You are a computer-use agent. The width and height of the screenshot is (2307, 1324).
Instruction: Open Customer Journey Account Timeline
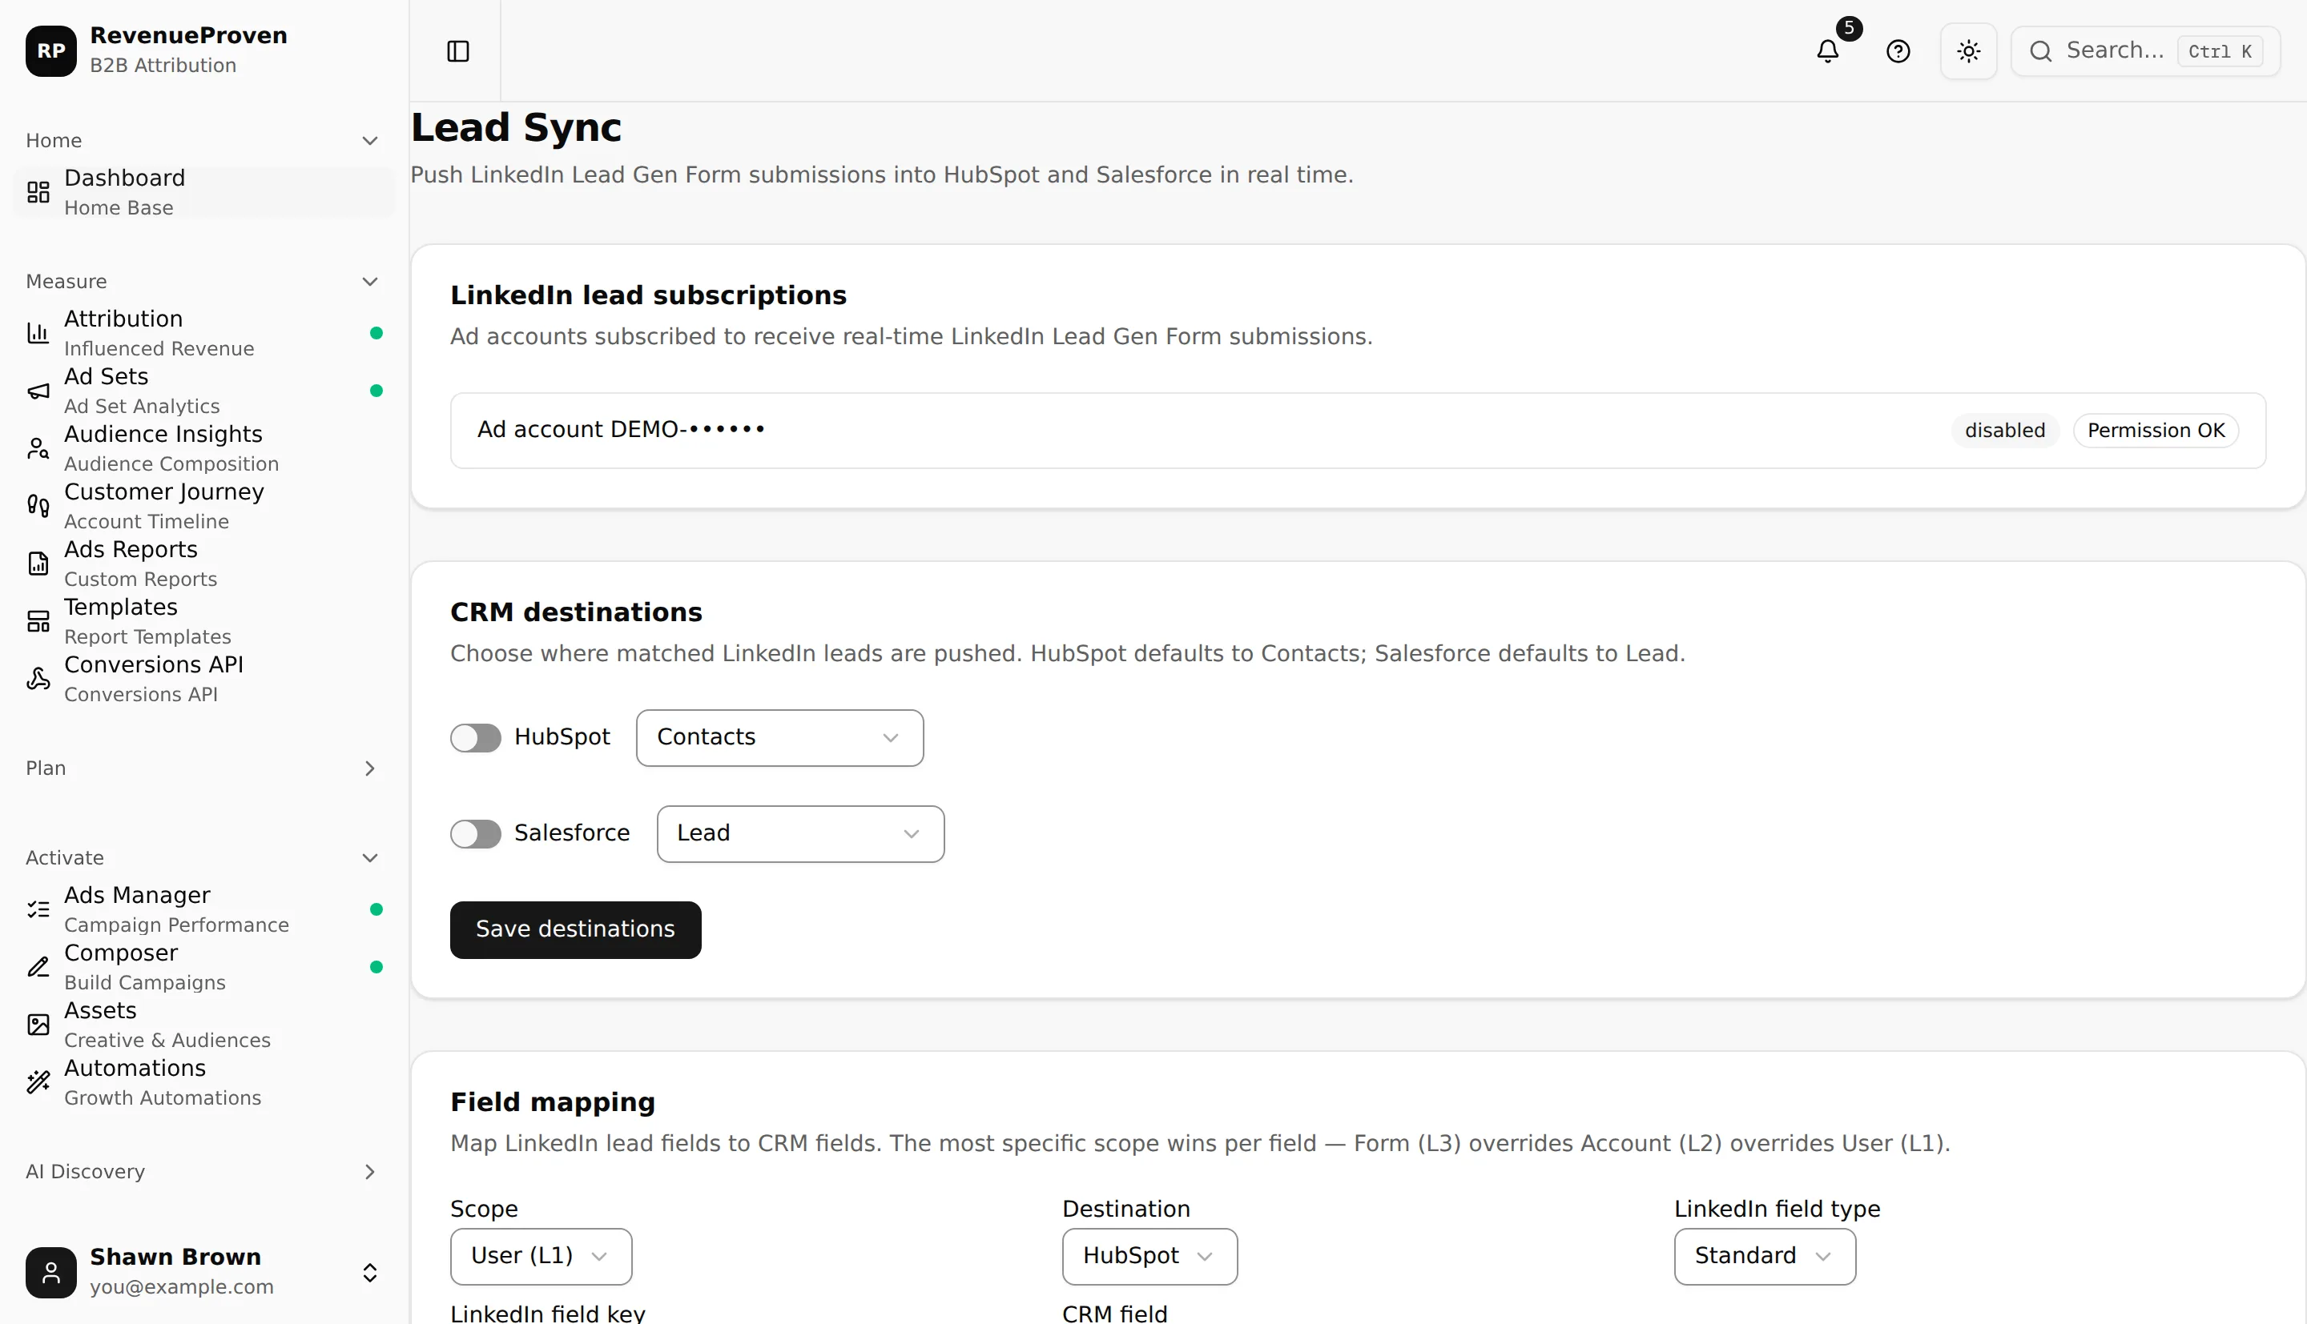[203, 506]
